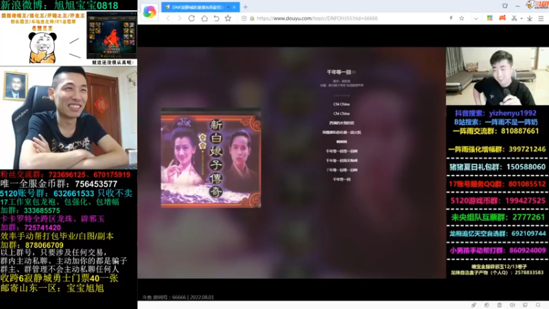The width and height of the screenshot is (549, 309).
Task: Bookmark page with star at address bar end
Action: click(x=461, y=19)
